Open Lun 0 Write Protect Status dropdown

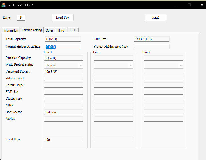coord(64,65)
